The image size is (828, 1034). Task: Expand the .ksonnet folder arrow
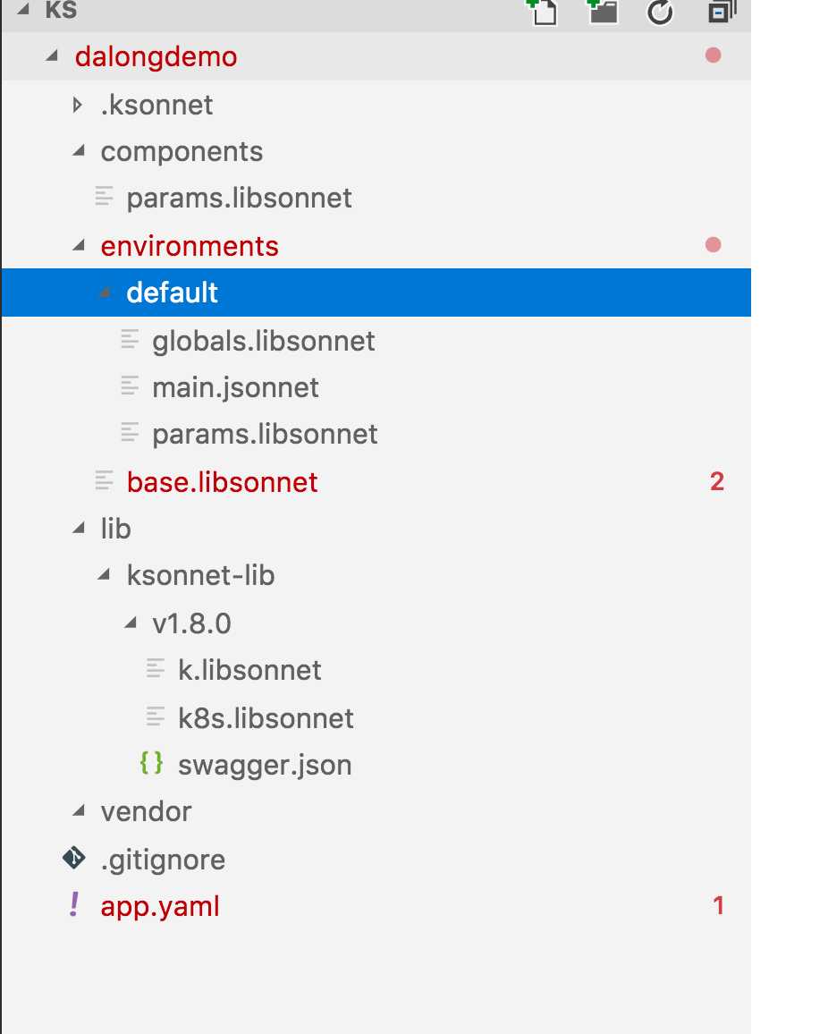(x=77, y=105)
